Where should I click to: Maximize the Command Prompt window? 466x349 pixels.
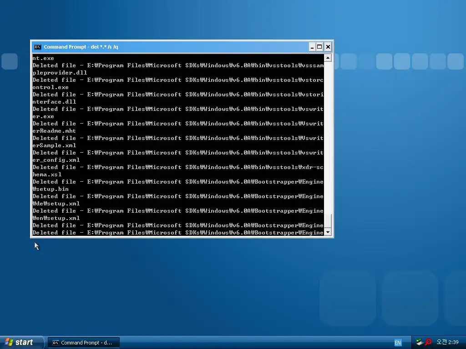point(319,47)
